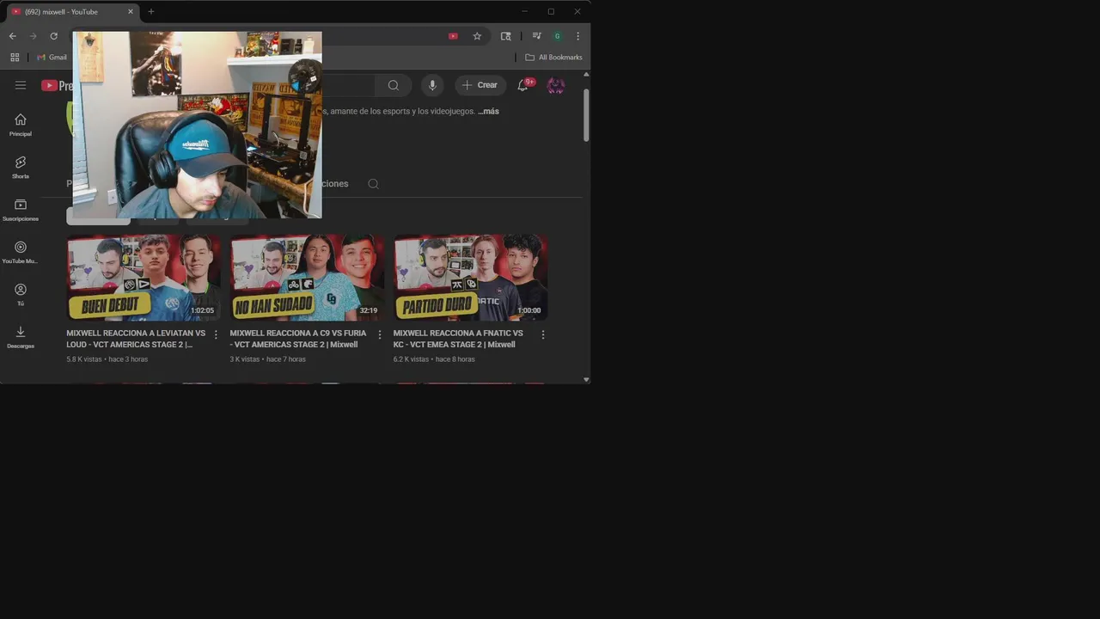Click the page vertical scrollbar thumb
Viewport: 1100px width, 619px height.
[586, 114]
